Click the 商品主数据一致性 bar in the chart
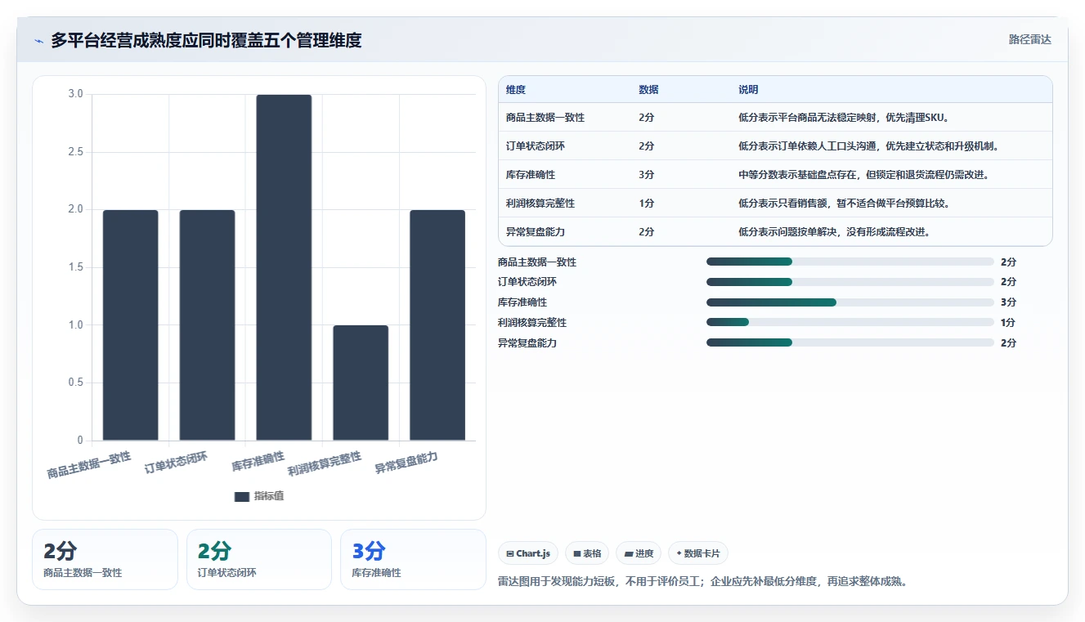This screenshot has width=1085, height=622. (130, 325)
